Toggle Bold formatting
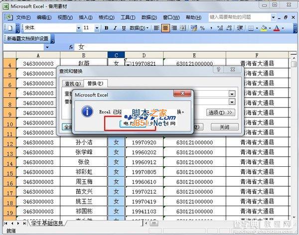Image resolution: width=299 pixels, height=235 pixels. pyautogui.click(x=107, y=28)
